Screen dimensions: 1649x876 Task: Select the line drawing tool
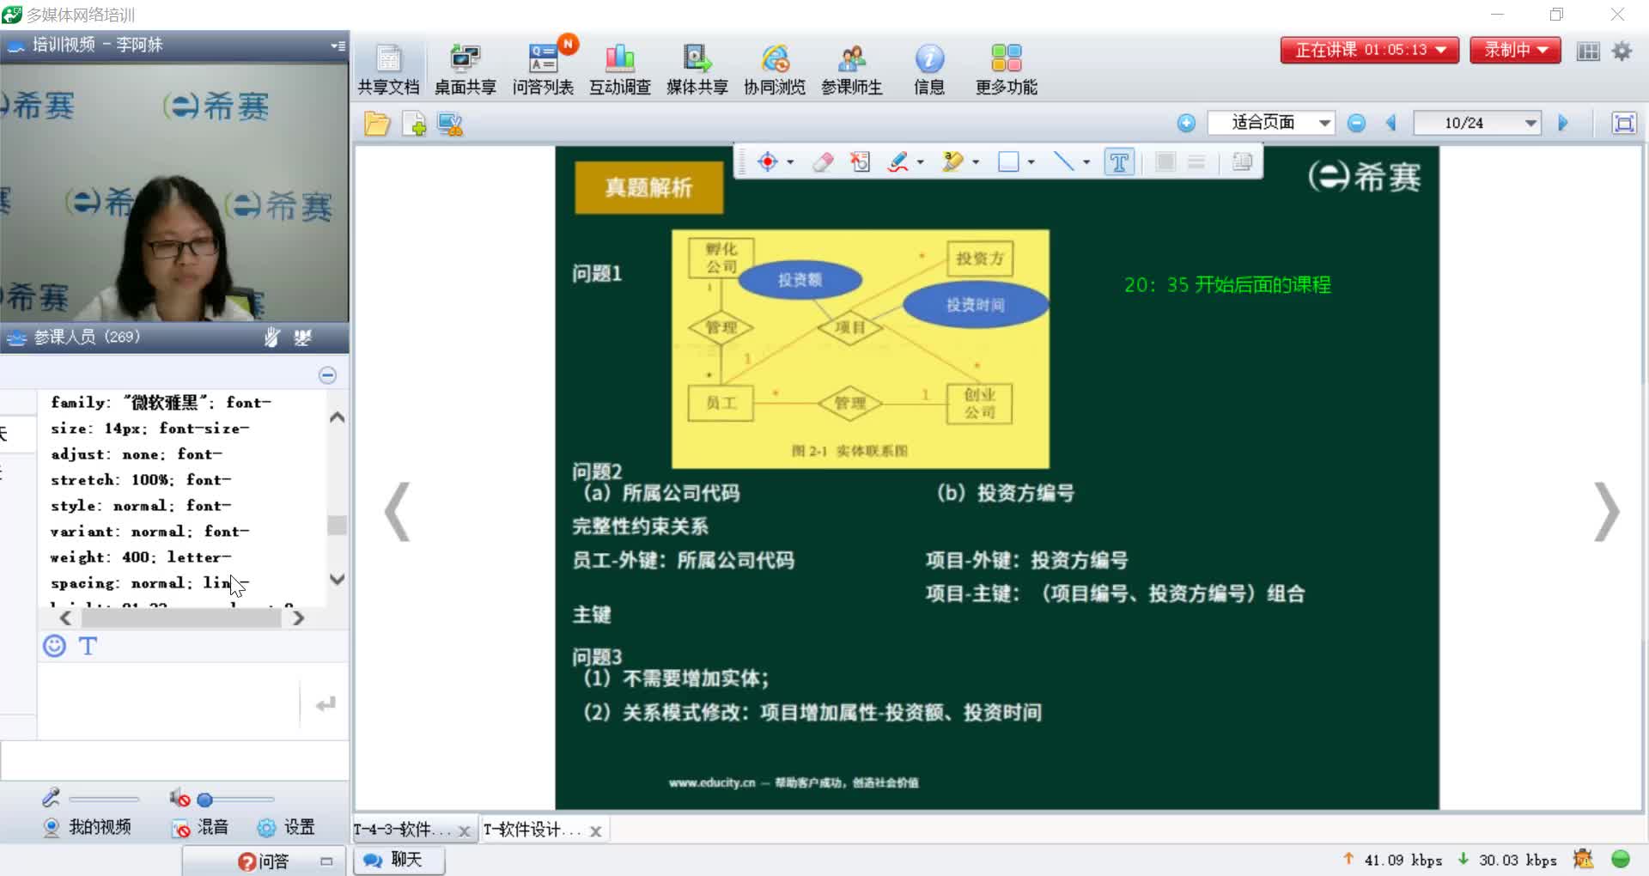click(1063, 161)
